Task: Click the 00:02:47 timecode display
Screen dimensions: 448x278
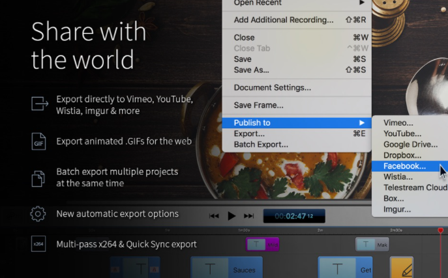Action: [x=294, y=216]
